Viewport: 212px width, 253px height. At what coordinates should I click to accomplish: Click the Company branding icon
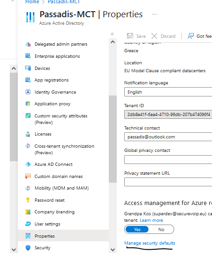(28, 212)
